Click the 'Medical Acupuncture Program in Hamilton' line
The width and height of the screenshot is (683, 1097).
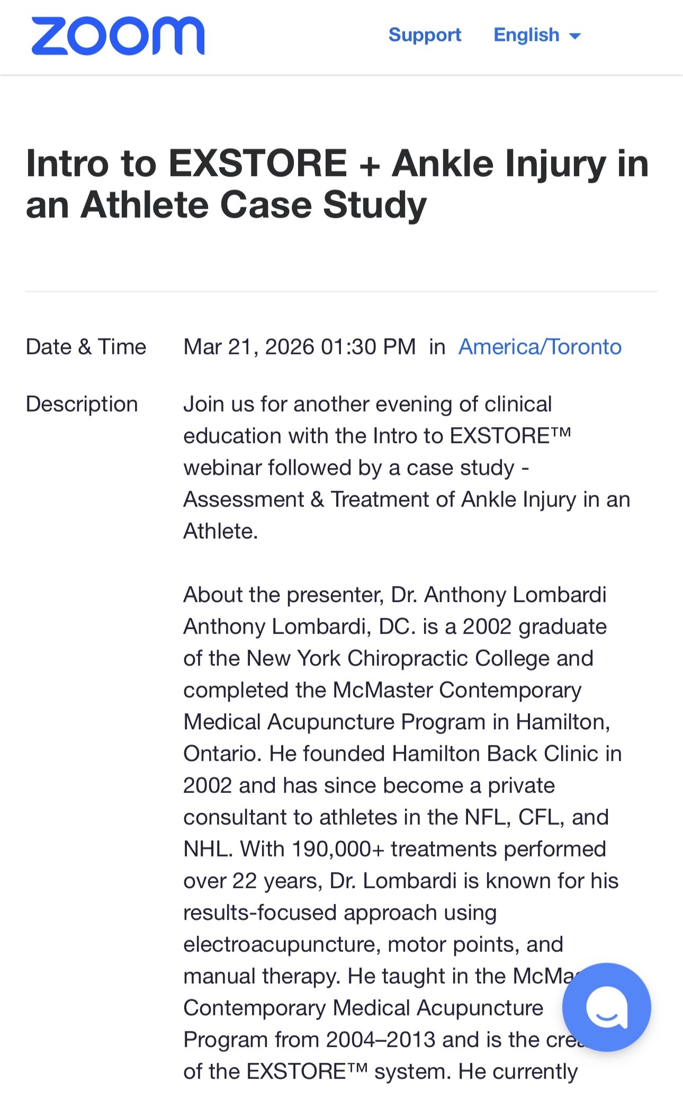click(x=397, y=722)
